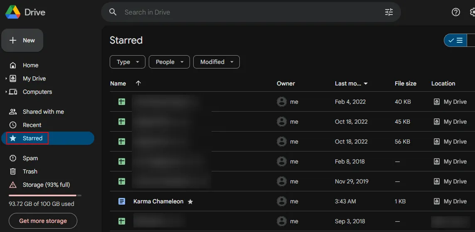This screenshot has height=232, width=475.
Task: Open the Spam section
Action: click(x=30, y=158)
